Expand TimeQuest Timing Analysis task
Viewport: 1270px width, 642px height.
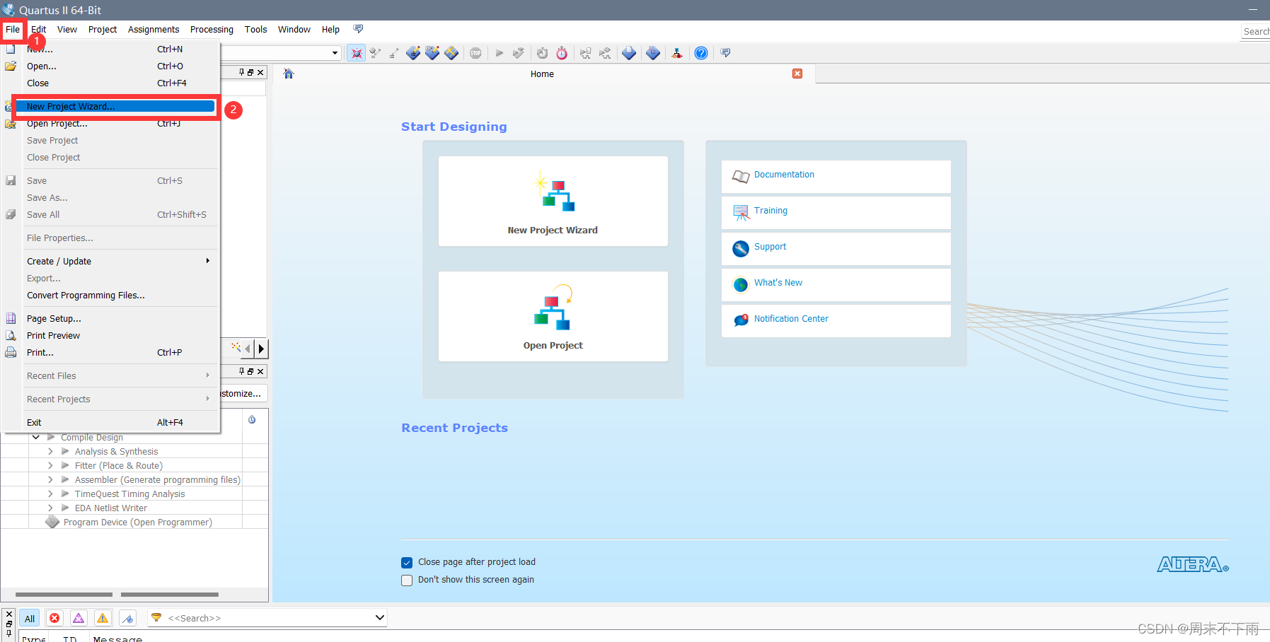click(50, 494)
